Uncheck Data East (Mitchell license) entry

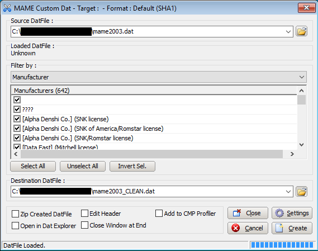click(17, 146)
